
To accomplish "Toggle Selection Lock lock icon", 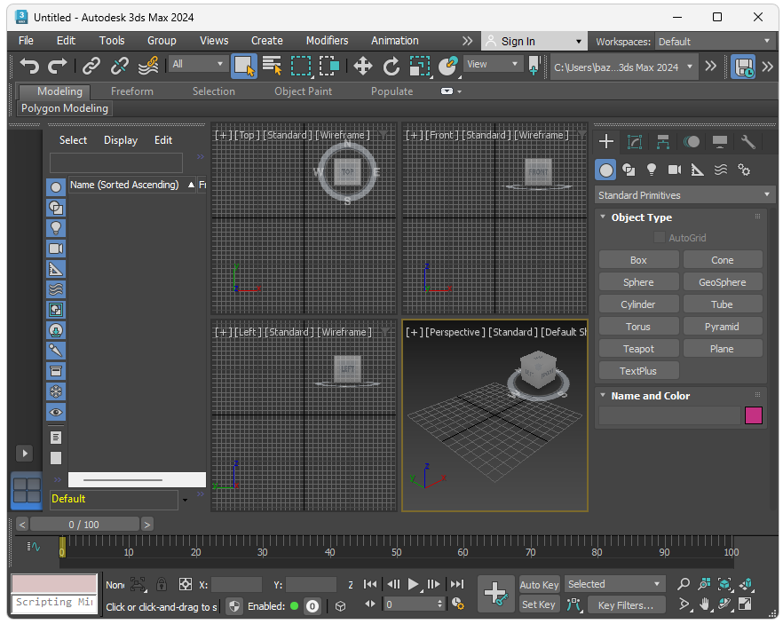I will tap(162, 584).
